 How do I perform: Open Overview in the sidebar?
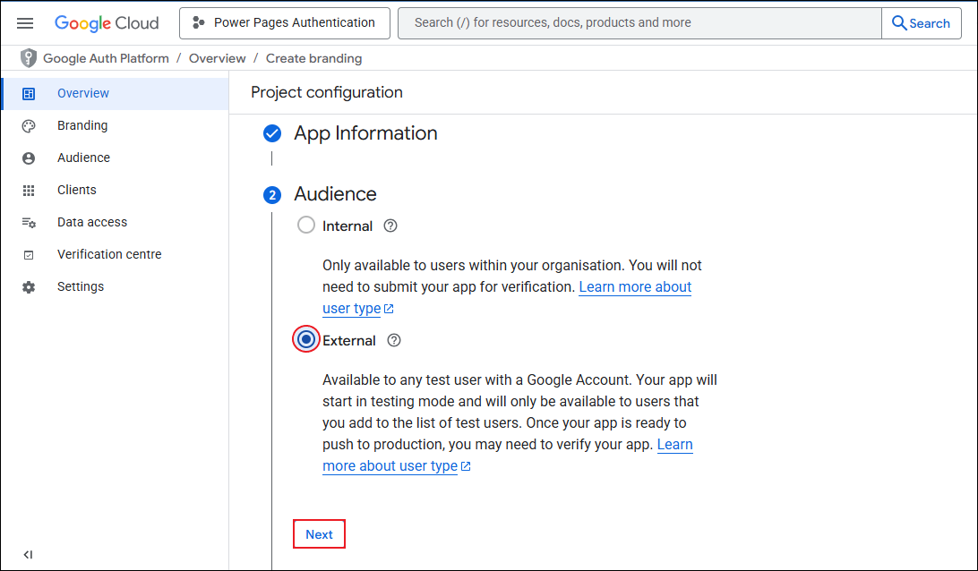[116, 93]
